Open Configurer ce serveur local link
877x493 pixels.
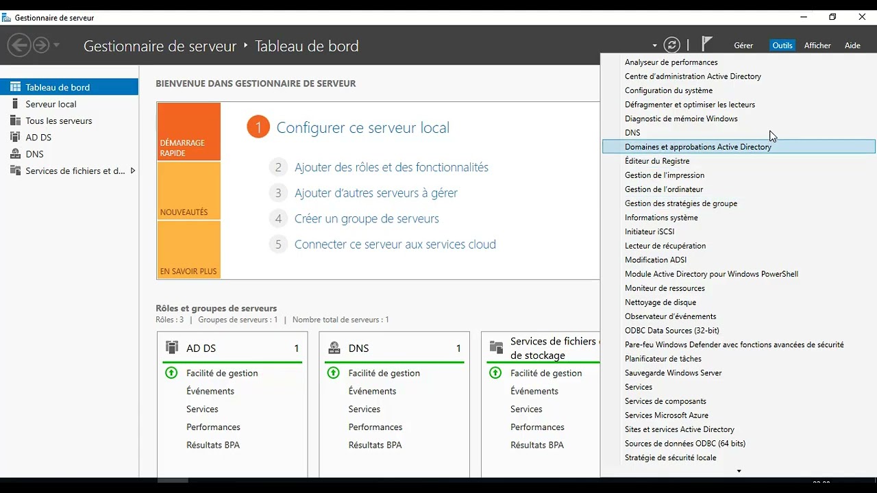(362, 128)
